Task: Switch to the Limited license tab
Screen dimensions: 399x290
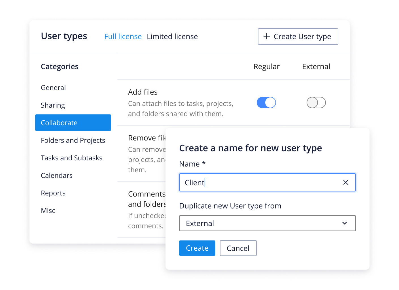Action: pyautogui.click(x=172, y=37)
